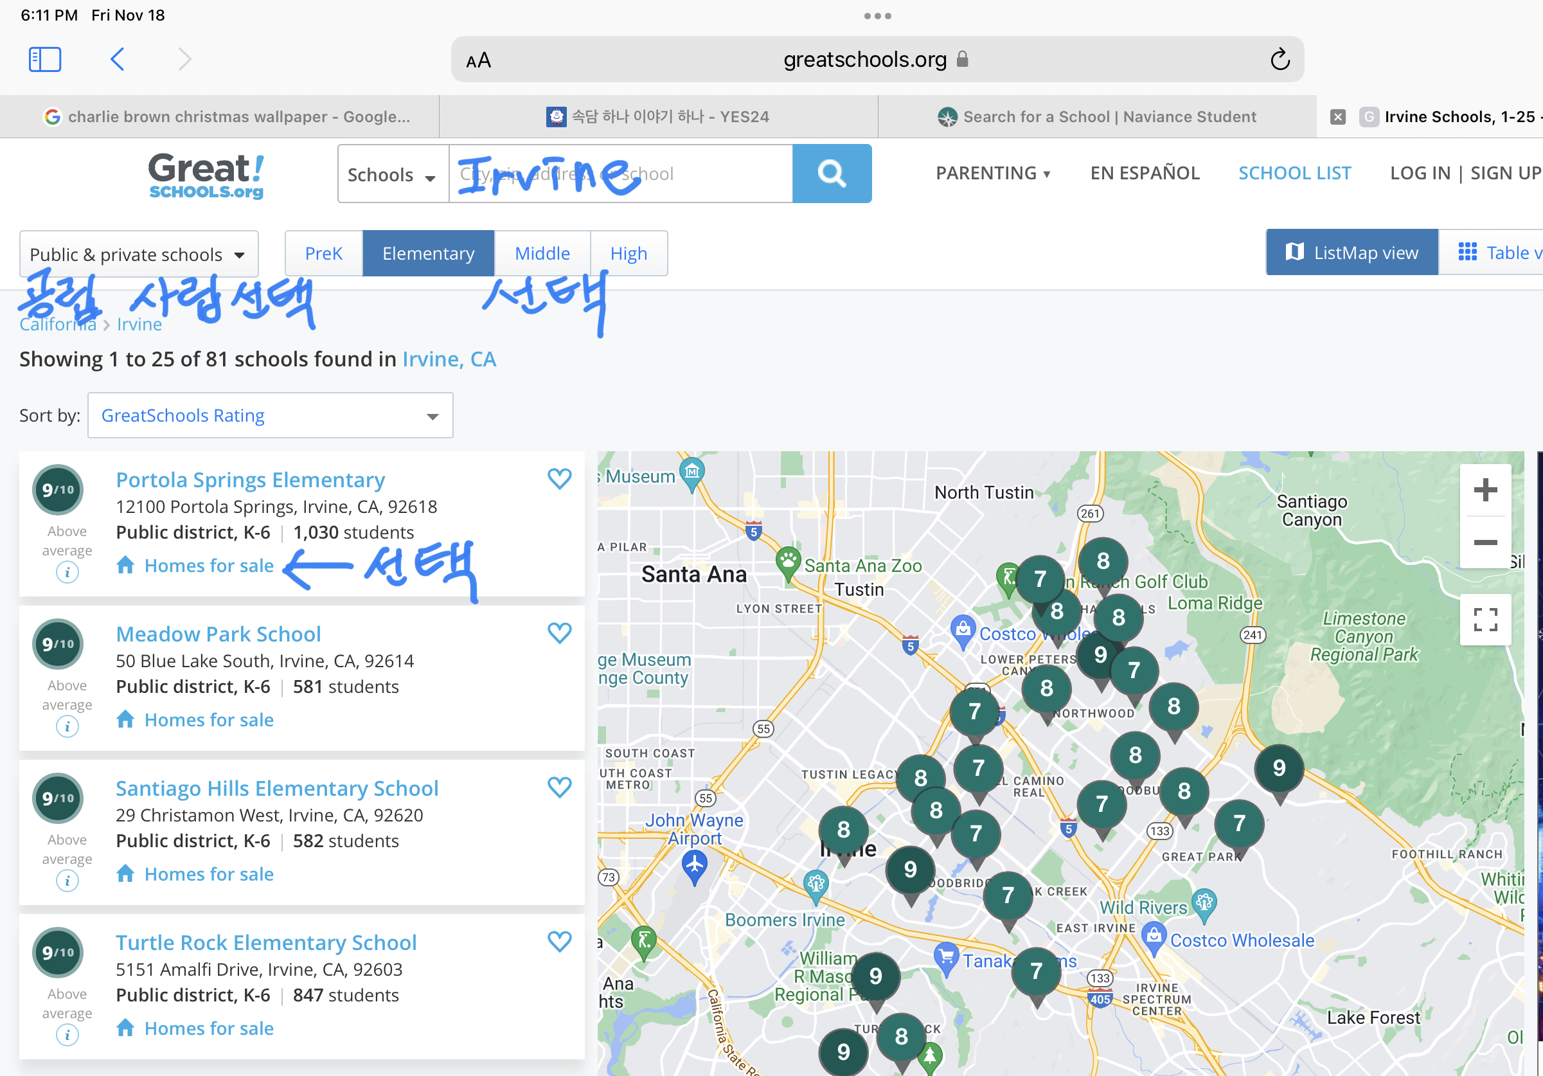Click Homes for sale under Meadow Park
1543x1076 pixels.
click(195, 720)
